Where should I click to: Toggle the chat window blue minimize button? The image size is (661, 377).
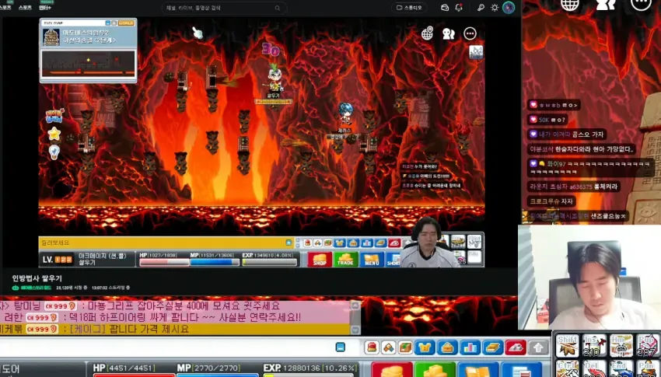point(341,347)
